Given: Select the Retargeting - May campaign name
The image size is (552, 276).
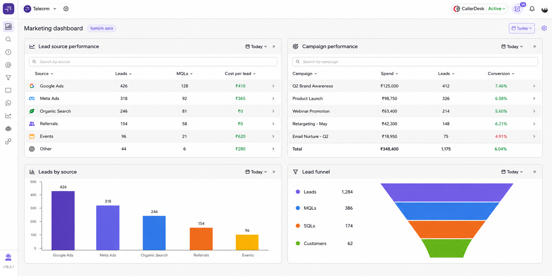Looking at the screenshot, I should click(x=310, y=124).
